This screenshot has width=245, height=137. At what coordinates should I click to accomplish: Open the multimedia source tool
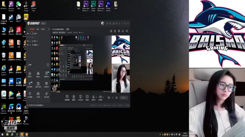coord(87,98)
